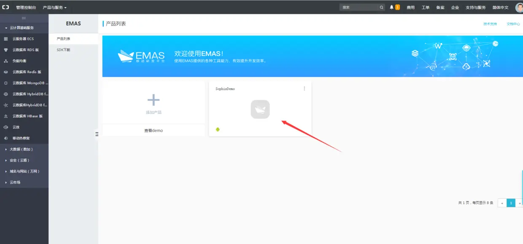The height and width of the screenshot is (244, 523).
Task: Select SDK下载 in EMAS menu
Action: [73, 50]
